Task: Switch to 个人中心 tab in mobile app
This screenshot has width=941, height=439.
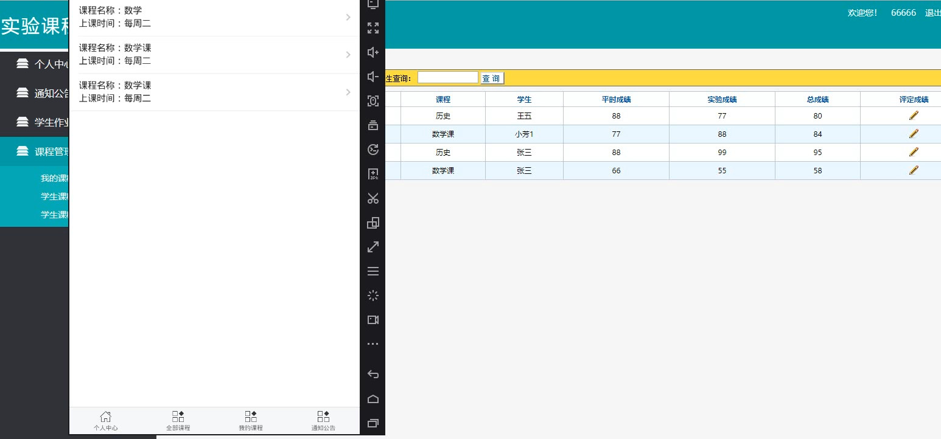Action: tap(105, 421)
